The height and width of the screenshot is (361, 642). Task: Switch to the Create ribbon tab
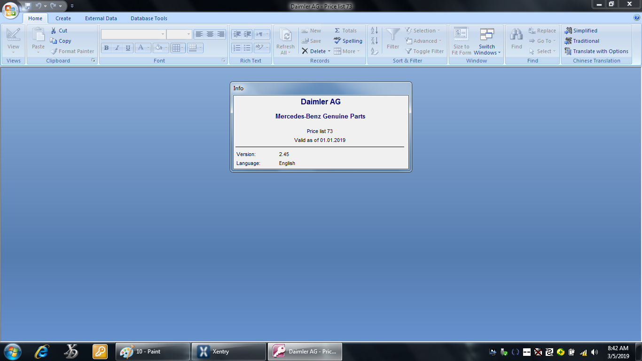63,18
